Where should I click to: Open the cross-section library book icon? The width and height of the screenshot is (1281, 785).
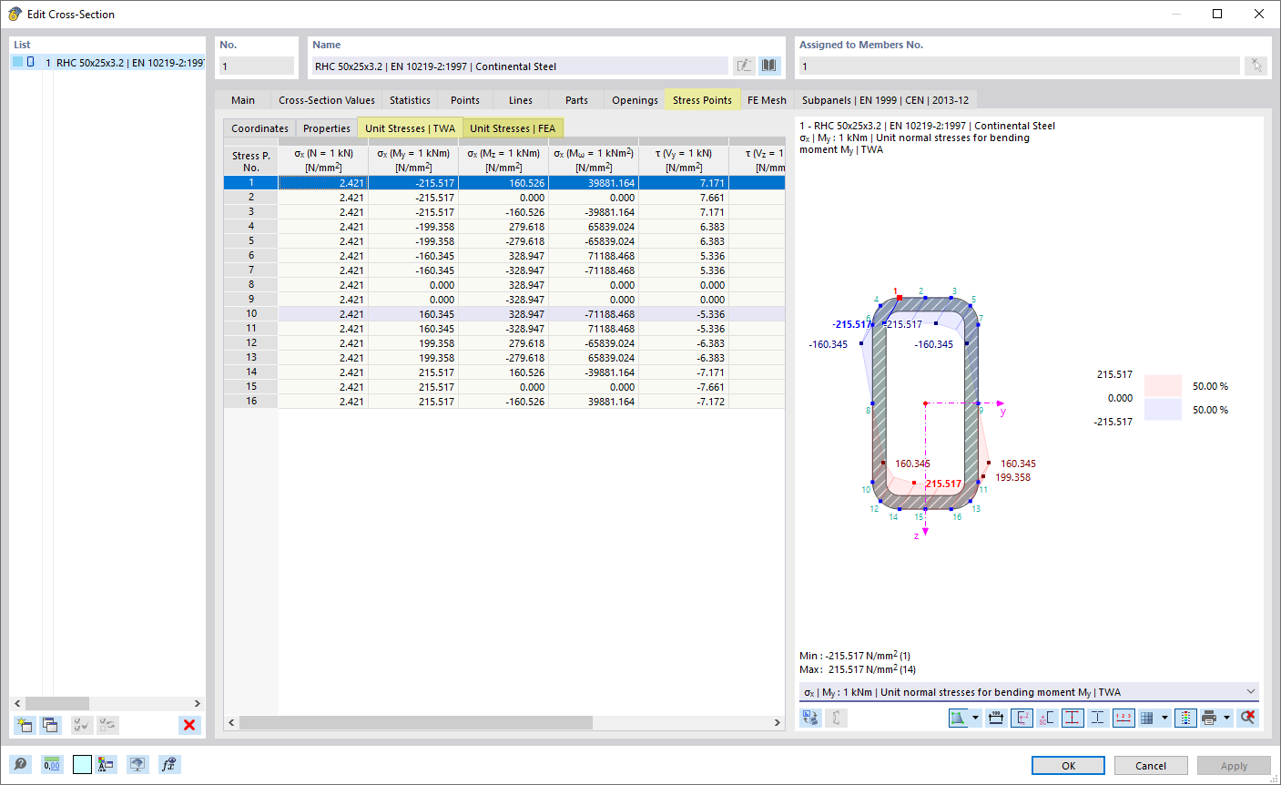[770, 66]
